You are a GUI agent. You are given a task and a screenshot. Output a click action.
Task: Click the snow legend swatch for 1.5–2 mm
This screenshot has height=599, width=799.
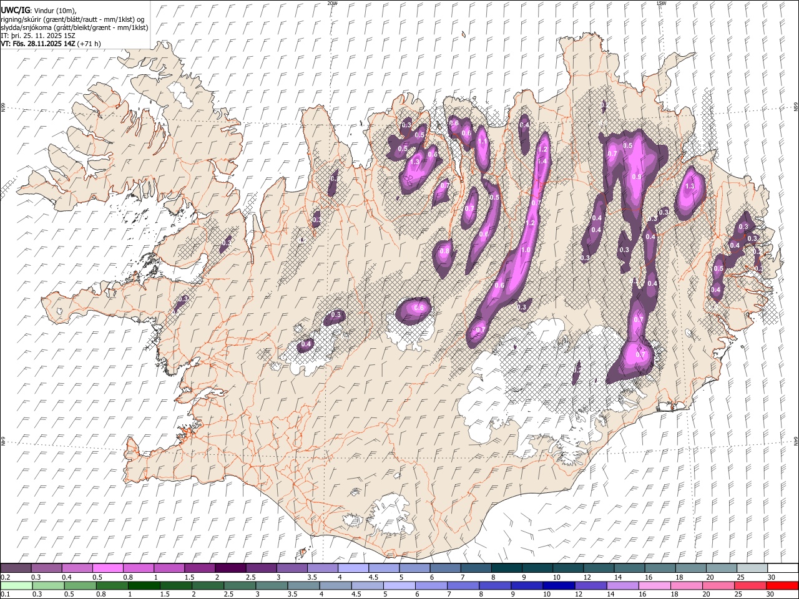point(199,568)
